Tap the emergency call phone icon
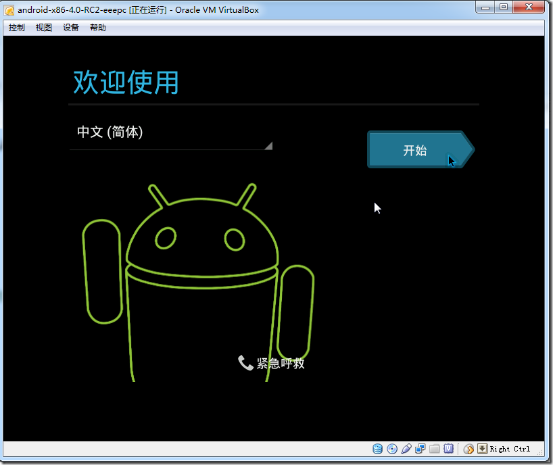 (245, 363)
